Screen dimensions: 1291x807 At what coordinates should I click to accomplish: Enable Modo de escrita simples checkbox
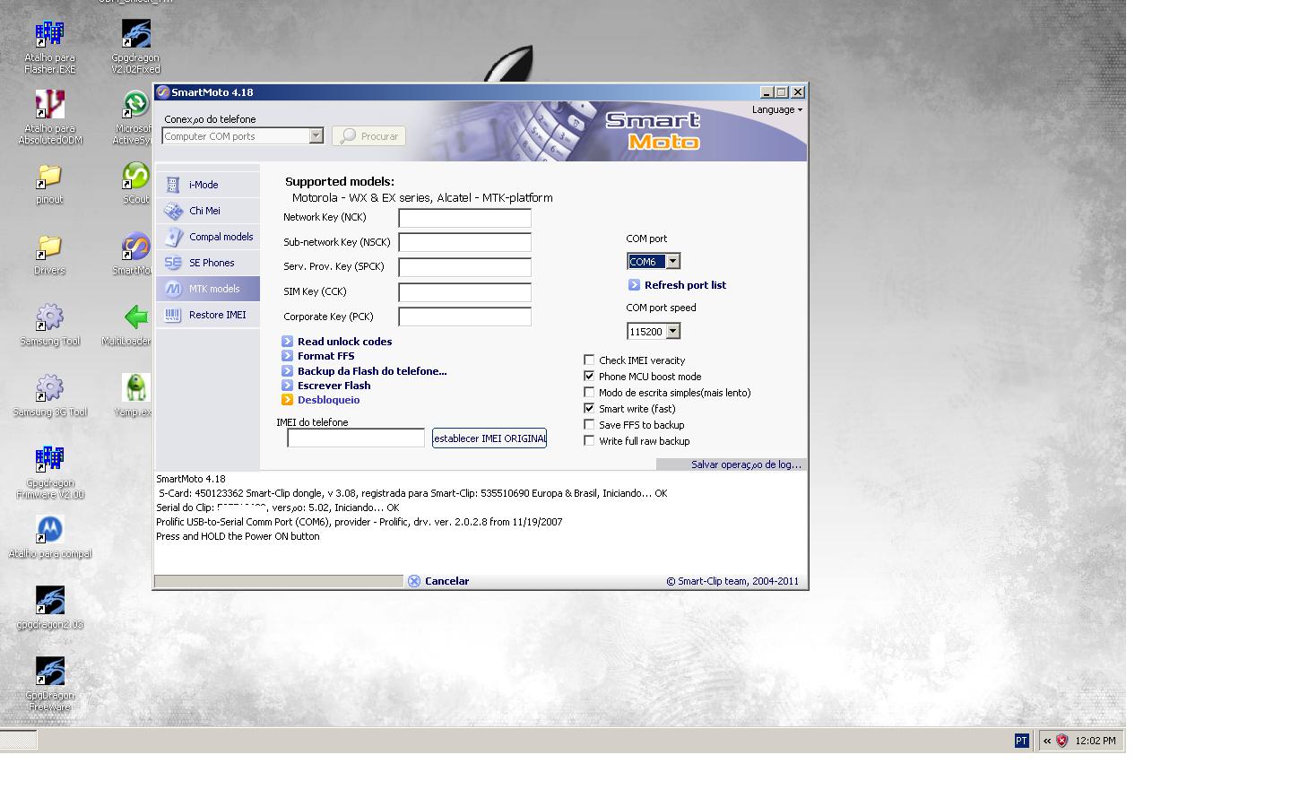coord(589,393)
